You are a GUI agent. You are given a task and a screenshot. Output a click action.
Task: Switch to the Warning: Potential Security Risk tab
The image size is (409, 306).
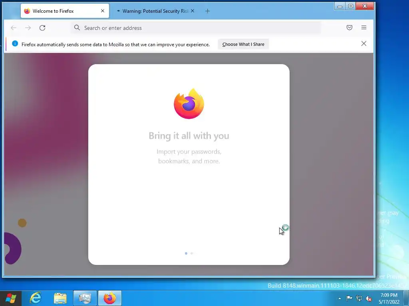155,11
